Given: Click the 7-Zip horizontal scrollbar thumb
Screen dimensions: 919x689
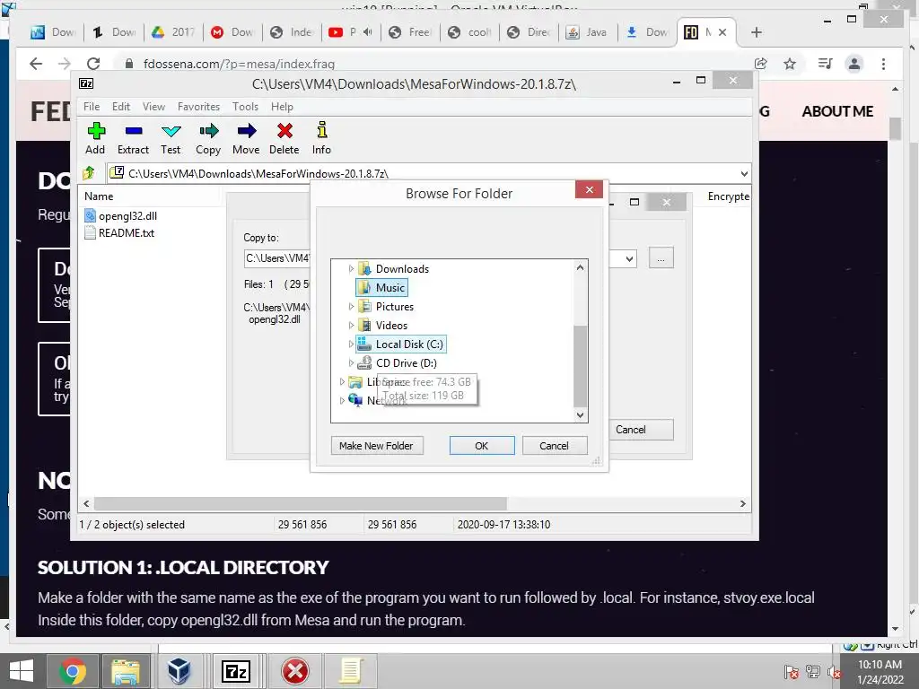Looking at the screenshot, I should 300,504.
